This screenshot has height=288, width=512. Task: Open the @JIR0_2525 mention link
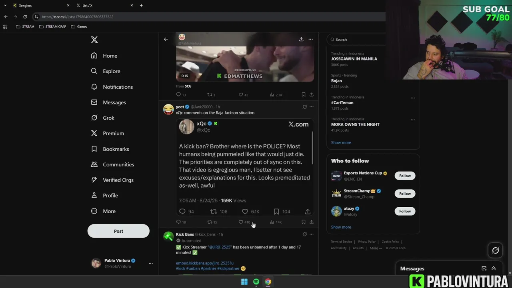click(220, 247)
